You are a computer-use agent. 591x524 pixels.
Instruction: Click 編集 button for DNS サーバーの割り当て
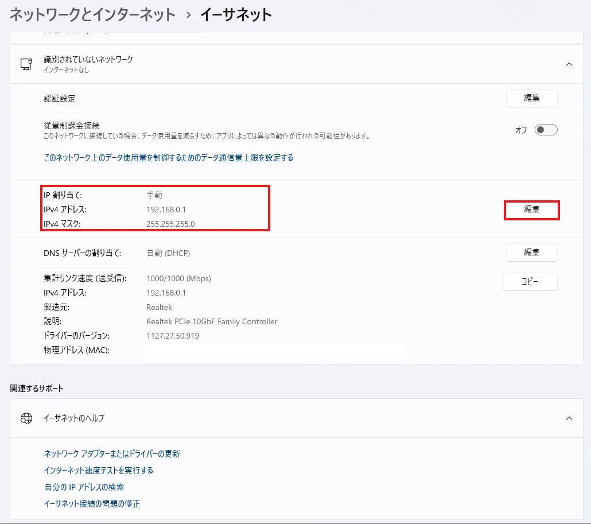(531, 252)
